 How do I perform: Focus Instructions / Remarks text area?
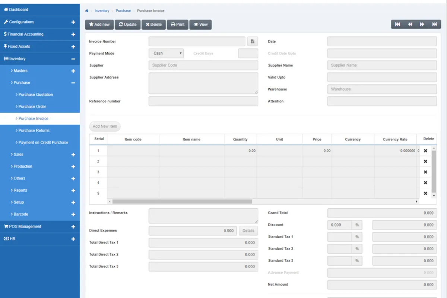203,216
